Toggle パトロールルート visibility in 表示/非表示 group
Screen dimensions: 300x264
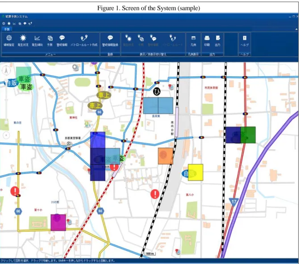[x=172, y=41]
